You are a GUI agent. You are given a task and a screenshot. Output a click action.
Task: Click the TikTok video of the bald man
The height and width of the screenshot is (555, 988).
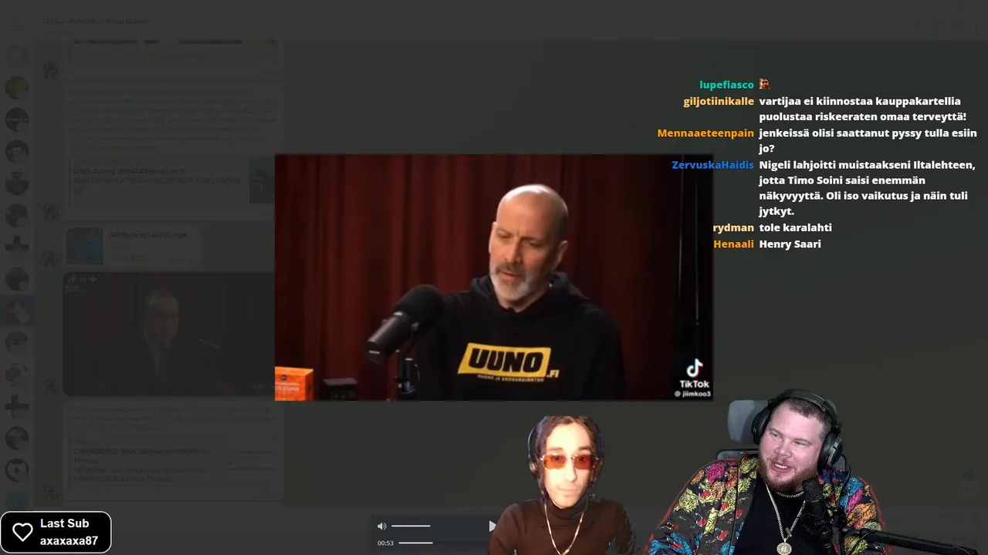[x=493, y=277]
